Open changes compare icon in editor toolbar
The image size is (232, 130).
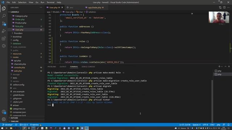pos(220,7)
